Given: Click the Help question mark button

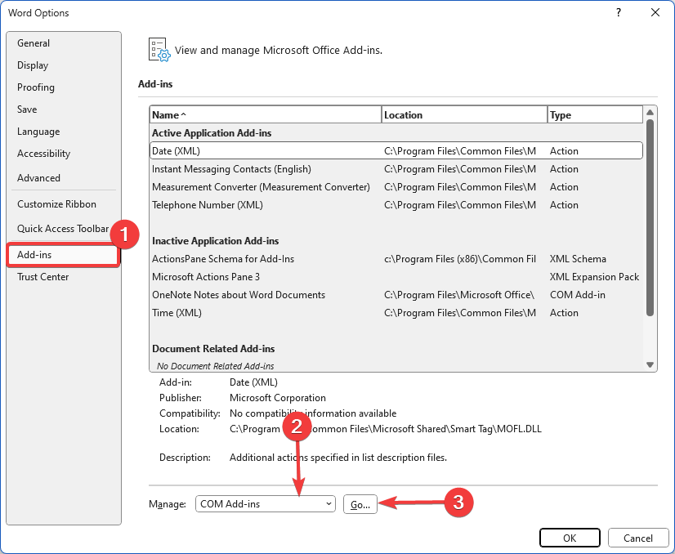Looking at the screenshot, I should click(619, 12).
